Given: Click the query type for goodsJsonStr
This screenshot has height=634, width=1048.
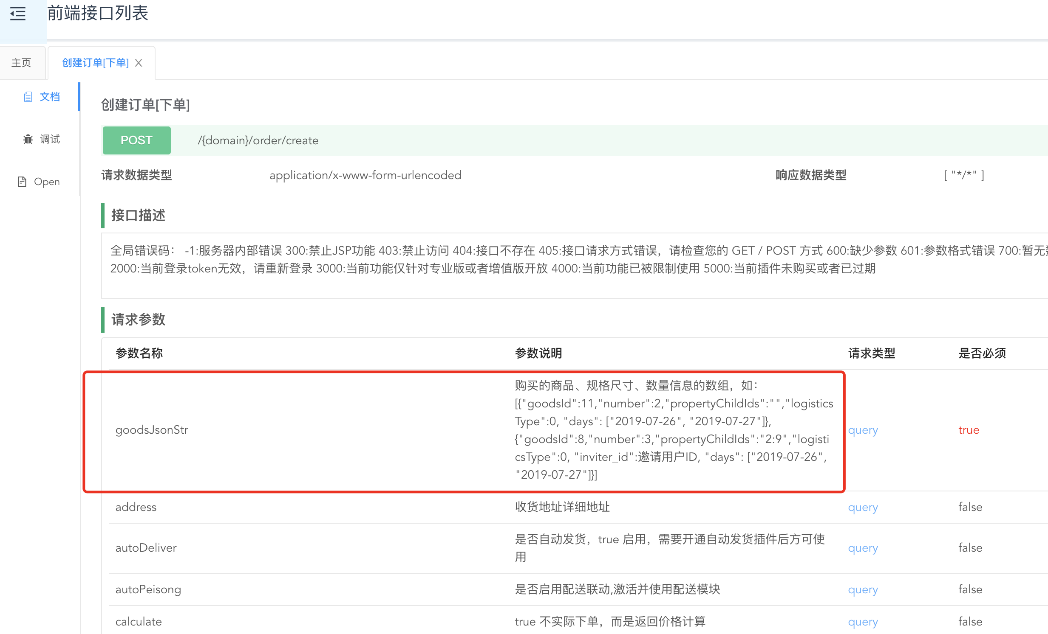Looking at the screenshot, I should point(863,430).
